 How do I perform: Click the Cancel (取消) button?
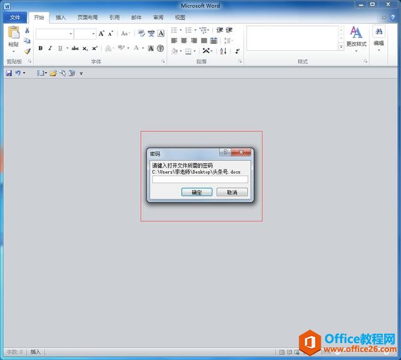click(232, 193)
